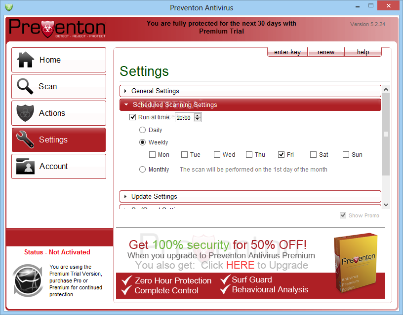Click the HERE upgrade link

[240, 265]
